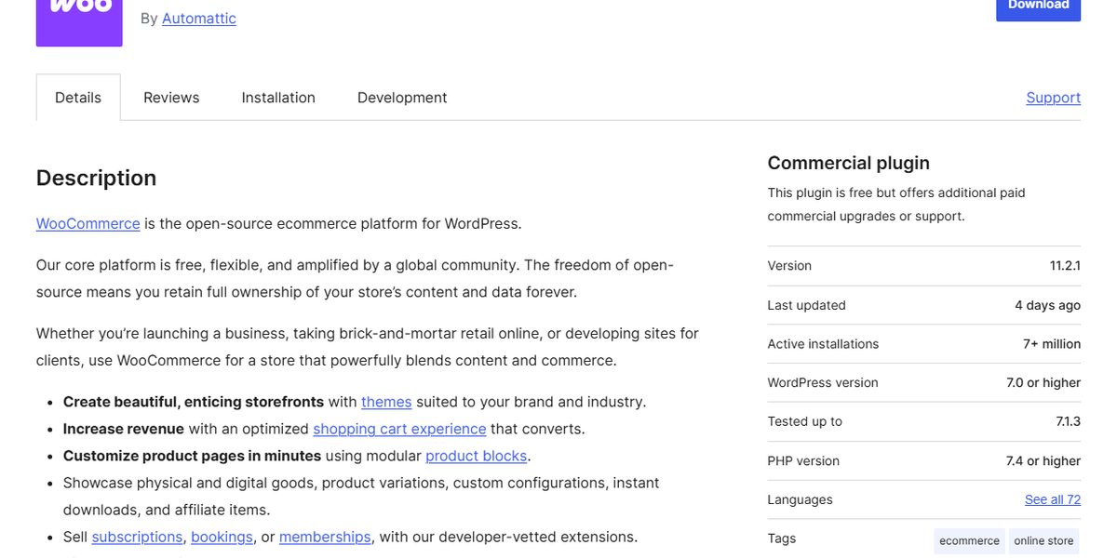Click 'Customize product pages in minutes' text
This screenshot has height=558, width=1117.
[192, 456]
